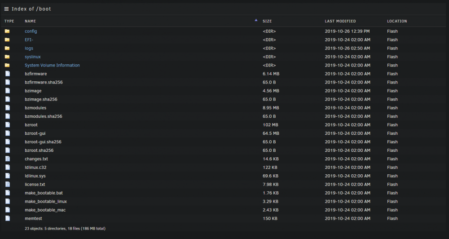Open the logs directory link
449x239 pixels.
29,49
